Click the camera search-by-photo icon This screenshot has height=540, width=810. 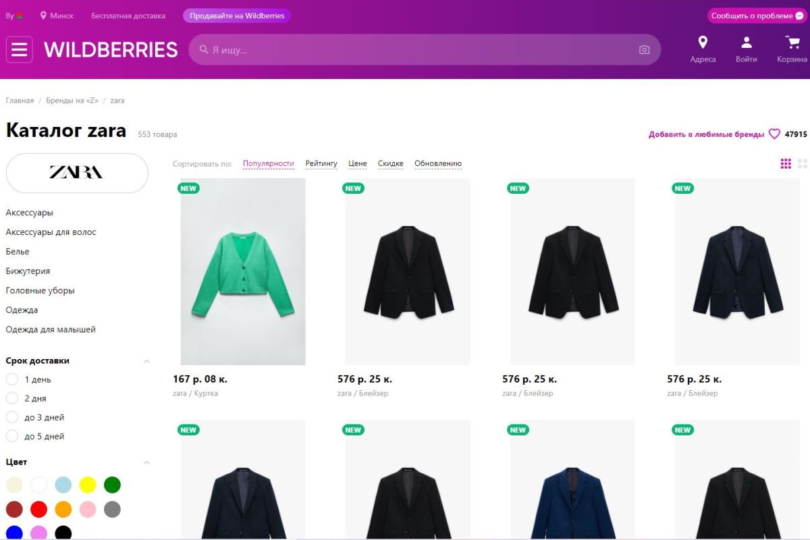click(644, 50)
